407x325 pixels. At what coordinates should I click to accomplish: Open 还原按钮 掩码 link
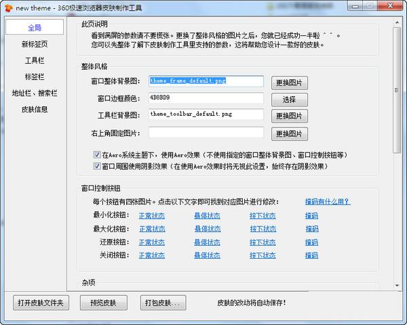point(311,242)
